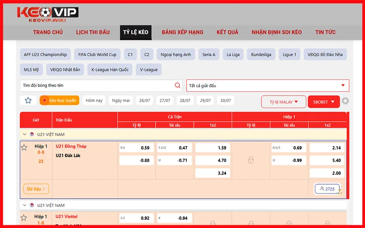Click the 2725 viewers count badge
Viewport: 365px width, 228px height.
coord(327,189)
